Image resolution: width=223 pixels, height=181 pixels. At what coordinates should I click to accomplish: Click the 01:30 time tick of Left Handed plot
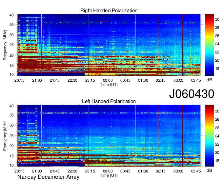pyautogui.click(x=143, y=171)
